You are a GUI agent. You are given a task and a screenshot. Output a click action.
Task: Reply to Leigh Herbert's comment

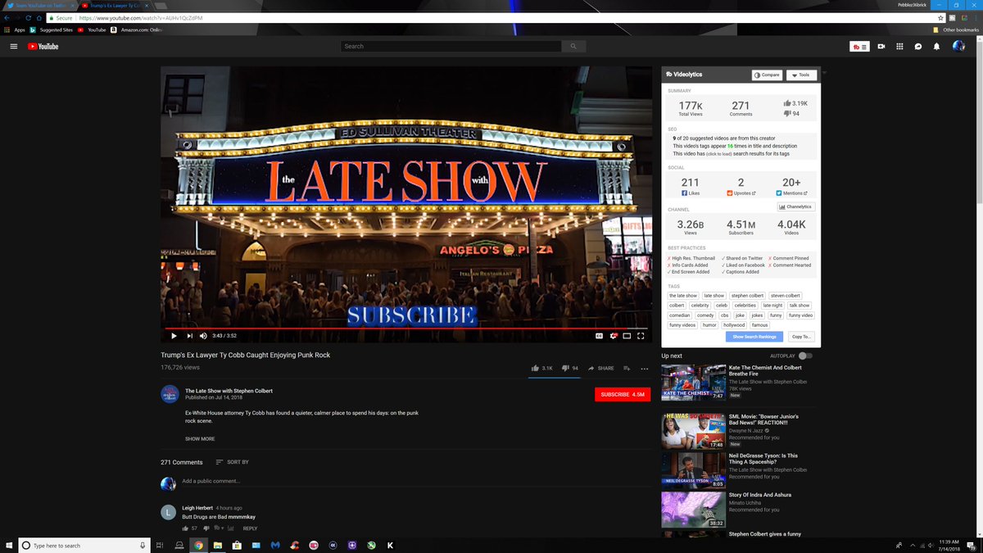(x=250, y=528)
